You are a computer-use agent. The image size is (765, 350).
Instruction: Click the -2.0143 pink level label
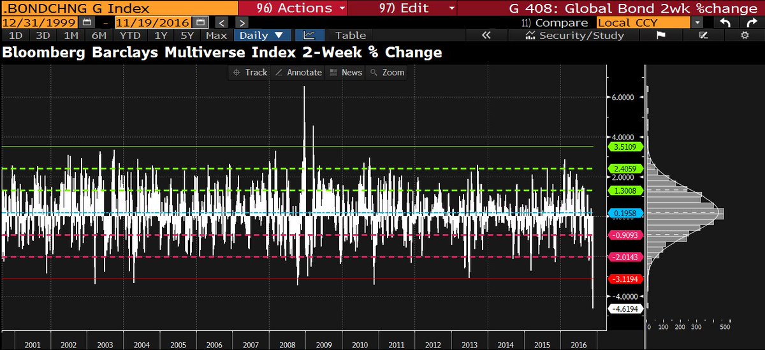point(625,257)
